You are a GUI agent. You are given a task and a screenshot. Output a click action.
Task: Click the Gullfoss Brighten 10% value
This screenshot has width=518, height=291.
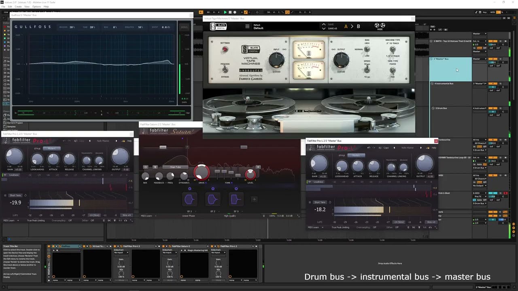[140, 27]
